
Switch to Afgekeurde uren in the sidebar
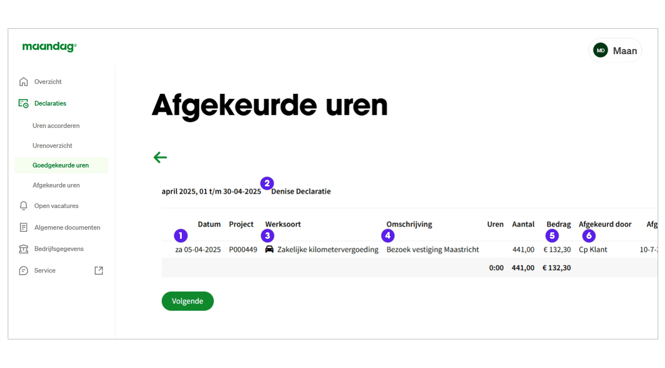tap(56, 185)
